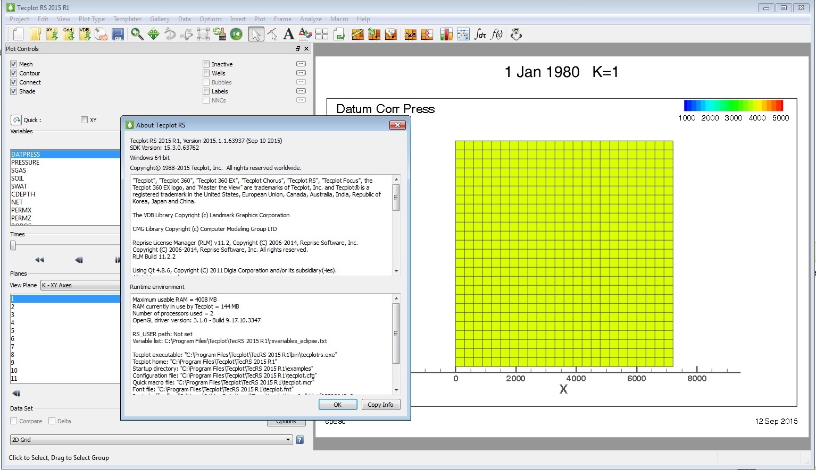The width and height of the screenshot is (816, 470).
Task: Click the license text scrollbar in the About dialog
Action: pyautogui.click(x=396, y=198)
